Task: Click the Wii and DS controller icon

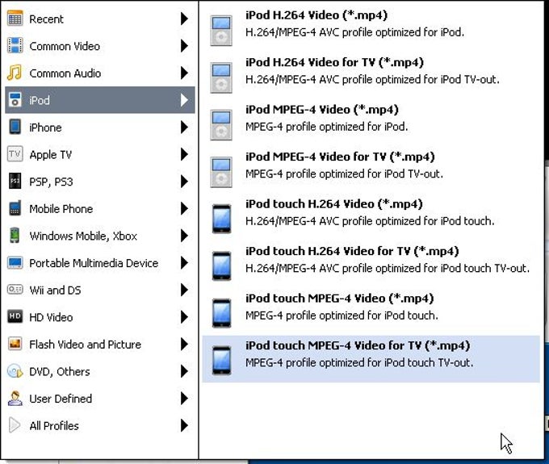Action: pyautogui.click(x=15, y=290)
